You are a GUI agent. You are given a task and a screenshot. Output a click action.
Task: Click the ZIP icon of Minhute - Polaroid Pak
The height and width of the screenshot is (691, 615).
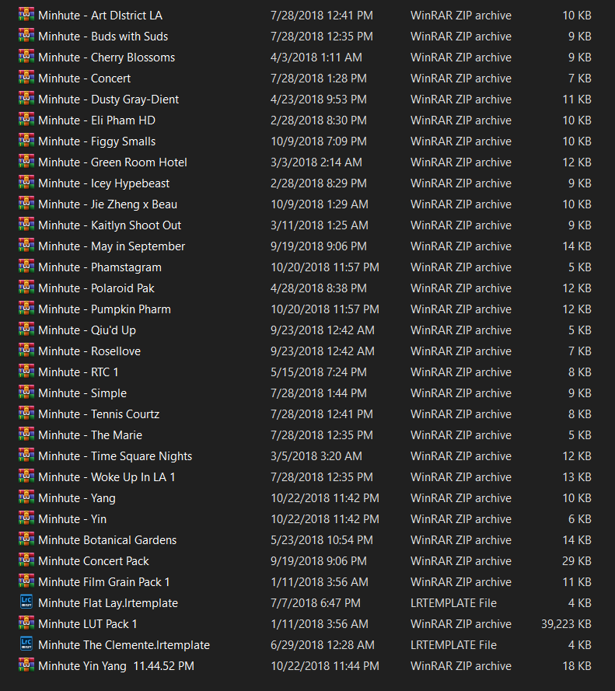point(26,288)
